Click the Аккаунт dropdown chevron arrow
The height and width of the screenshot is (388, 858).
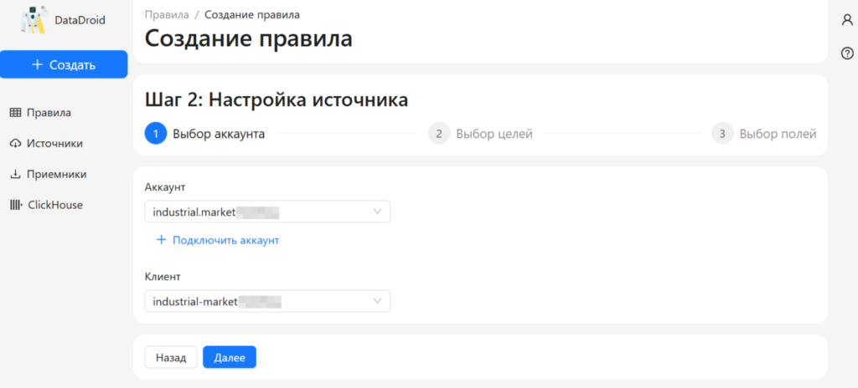(x=378, y=212)
